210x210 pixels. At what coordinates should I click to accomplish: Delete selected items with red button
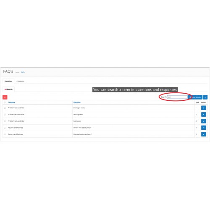coord(5,97)
